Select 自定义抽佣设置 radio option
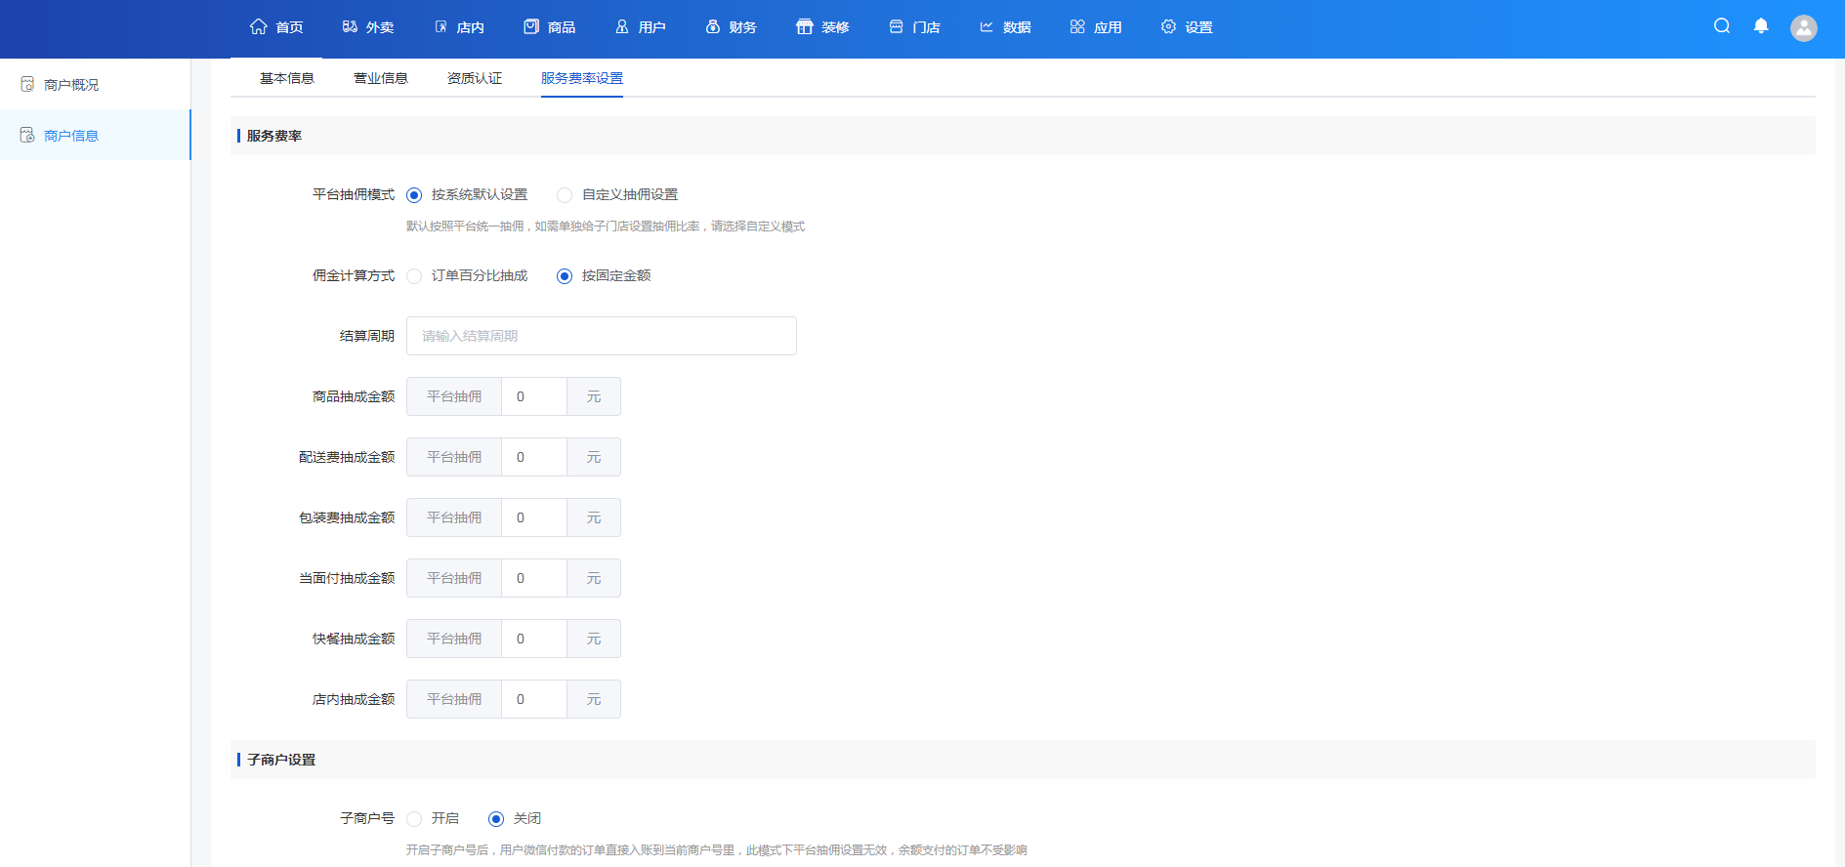The width and height of the screenshot is (1845, 867). pos(565,195)
